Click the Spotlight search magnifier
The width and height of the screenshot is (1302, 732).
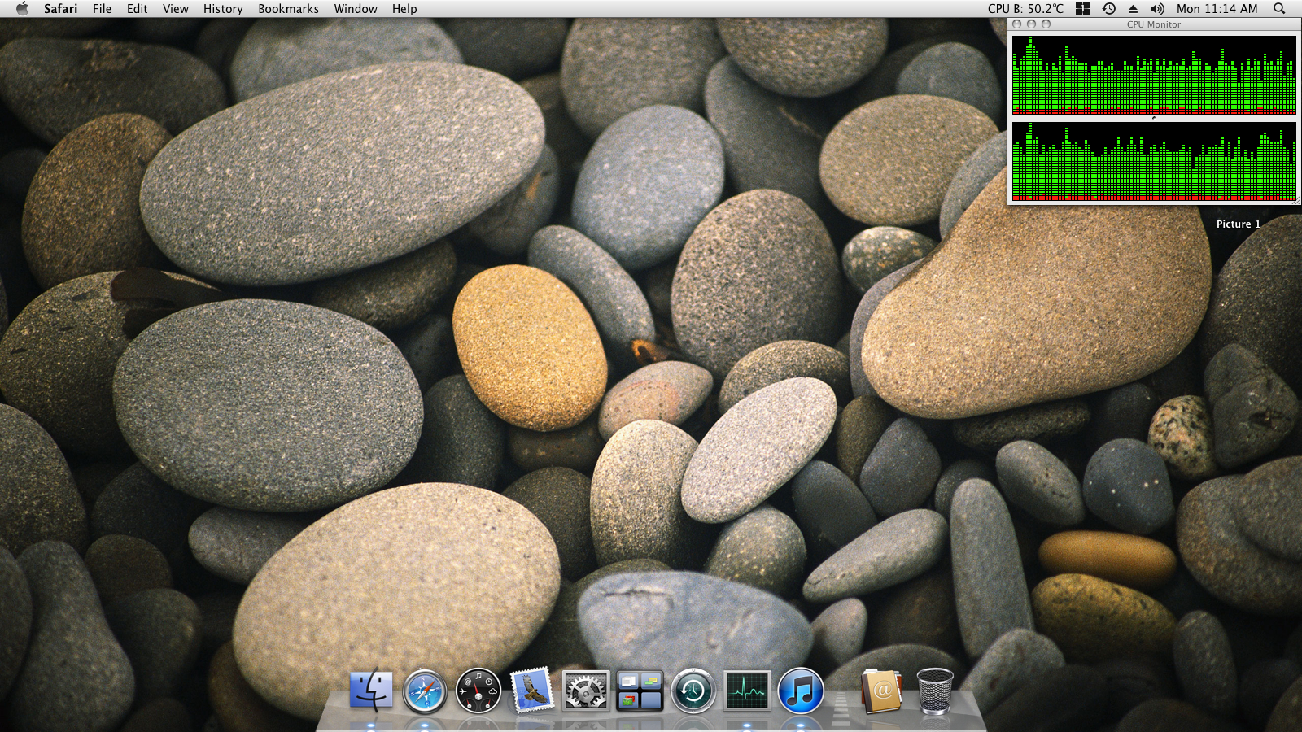1279,9
